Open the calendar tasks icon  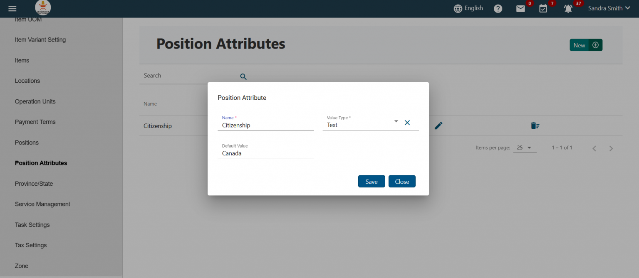pyautogui.click(x=543, y=9)
